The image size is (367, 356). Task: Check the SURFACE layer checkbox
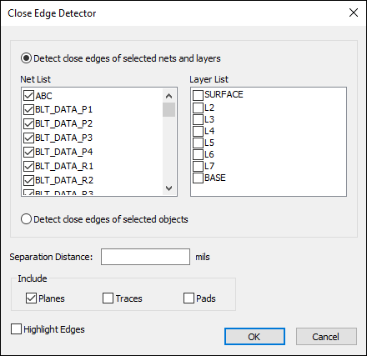tap(198, 95)
